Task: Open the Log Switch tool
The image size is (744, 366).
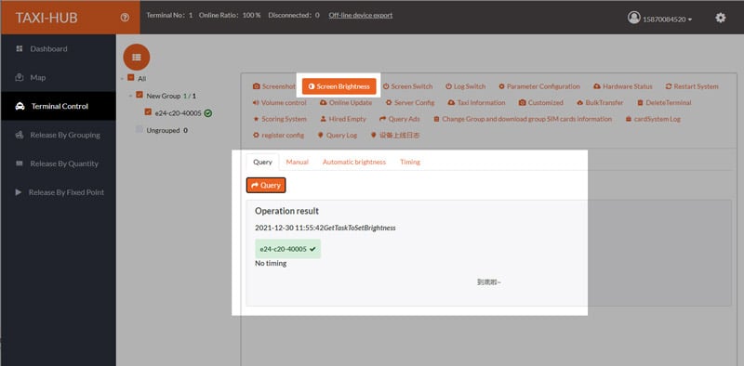Action: [x=466, y=86]
